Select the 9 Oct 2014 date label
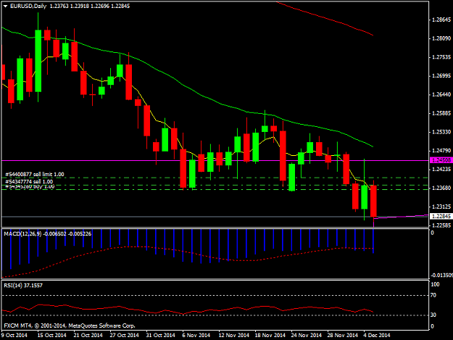This screenshot has width=453, height=340. [x=14, y=335]
